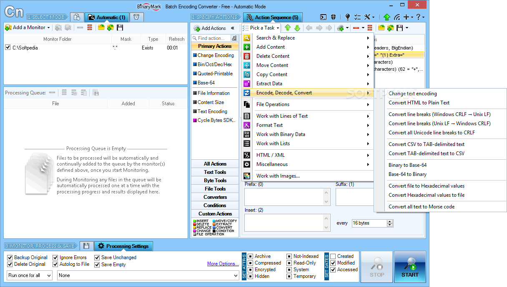Collapse Add Actions panel with double chevron

coord(233,28)
